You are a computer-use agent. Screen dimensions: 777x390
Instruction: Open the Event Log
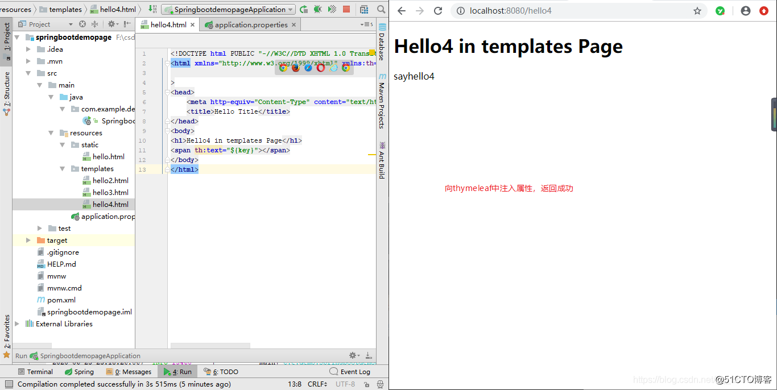[350, 372]
